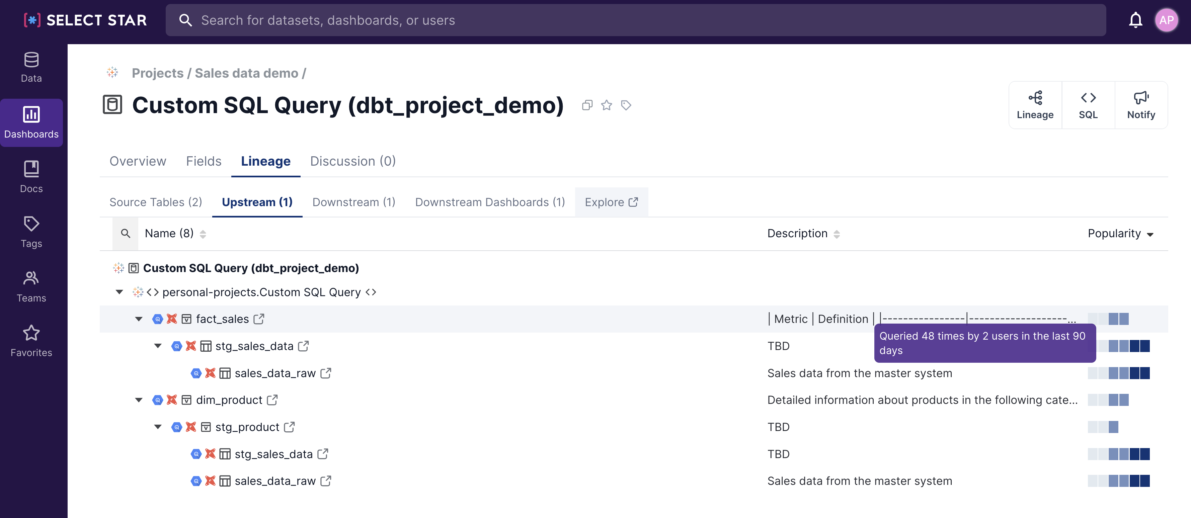Image resolution: width=1191 pixels, height=518 pixels.
Task: Click the Select Star logo
Action: pos(85,20)
